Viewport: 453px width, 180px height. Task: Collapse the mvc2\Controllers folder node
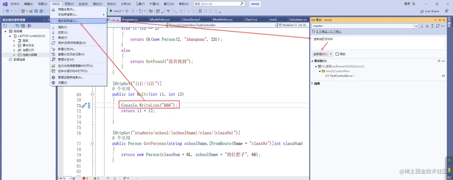[x=320, y=71]
